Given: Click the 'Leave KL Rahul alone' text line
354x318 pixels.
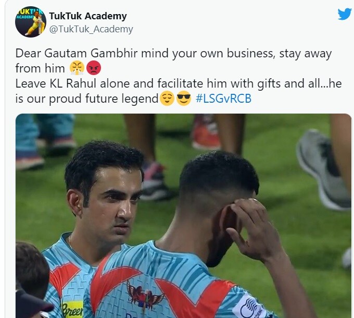Looking at the screenshot, I should click(179, 83).
